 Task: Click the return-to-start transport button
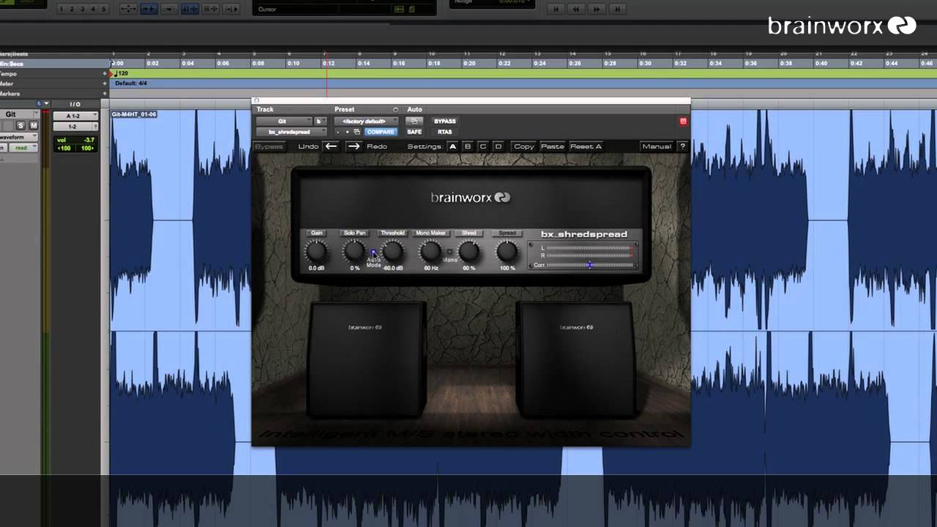(556, 9)
